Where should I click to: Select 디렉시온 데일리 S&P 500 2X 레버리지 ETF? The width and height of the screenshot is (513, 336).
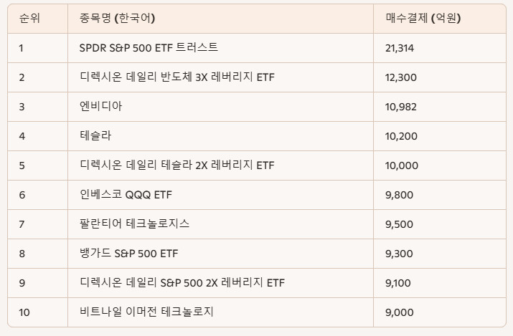[x=220, y=283]
